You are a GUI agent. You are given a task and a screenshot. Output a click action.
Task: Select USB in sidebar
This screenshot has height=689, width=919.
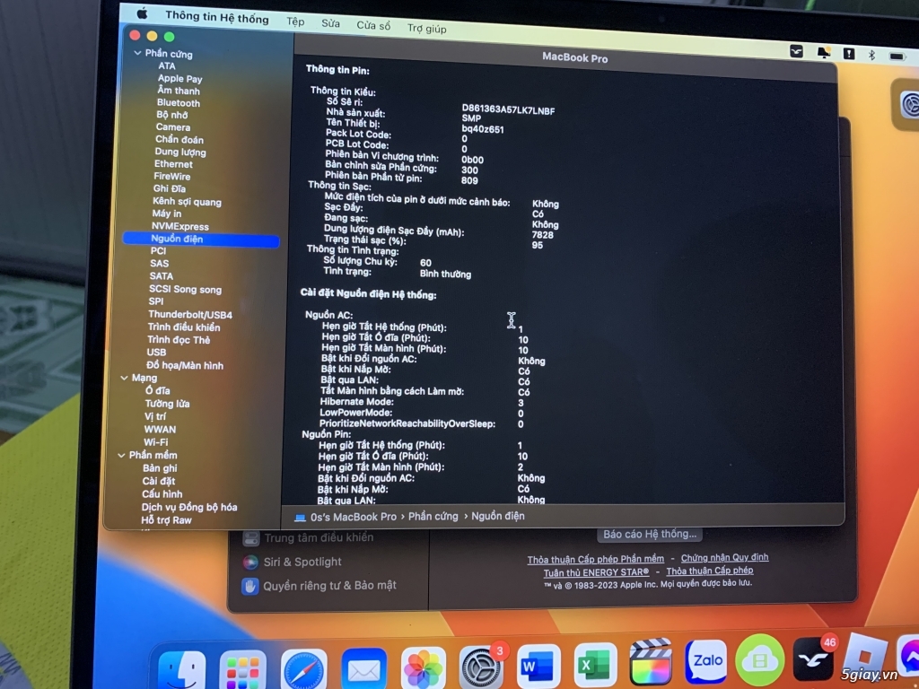coord(156,352)
